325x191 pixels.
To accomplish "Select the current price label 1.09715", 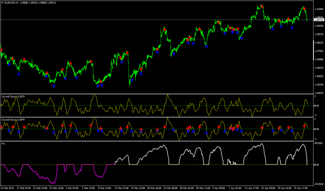I will click(x=319, y=20).
